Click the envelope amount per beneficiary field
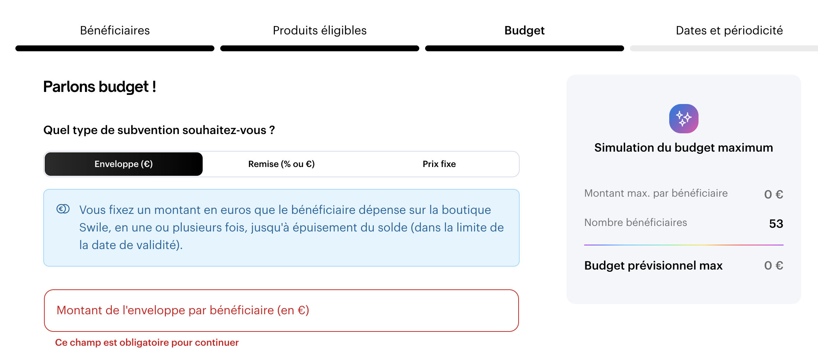The width and height of the screenshot is (818, 356). (281, 311)
